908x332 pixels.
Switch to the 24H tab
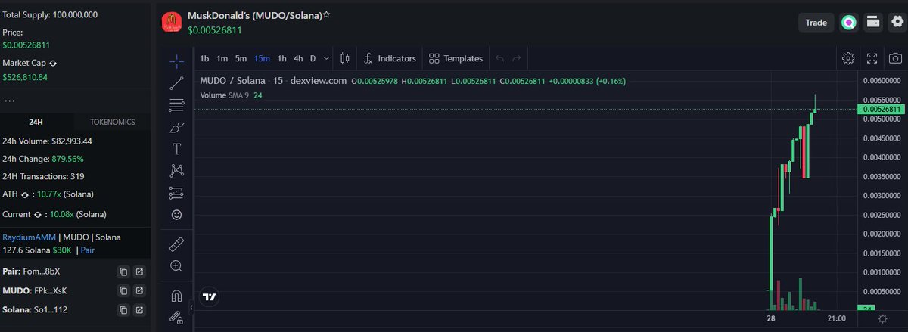tap(36, 122)
